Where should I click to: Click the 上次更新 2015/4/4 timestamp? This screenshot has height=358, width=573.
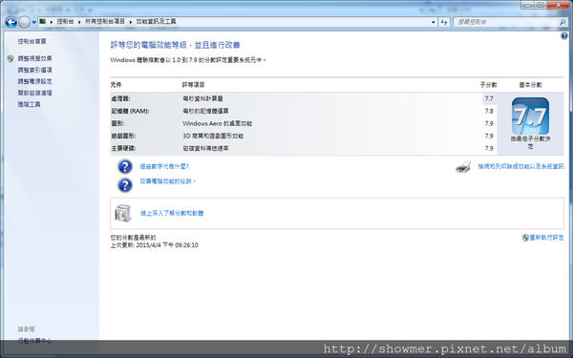tap(154, 244)
